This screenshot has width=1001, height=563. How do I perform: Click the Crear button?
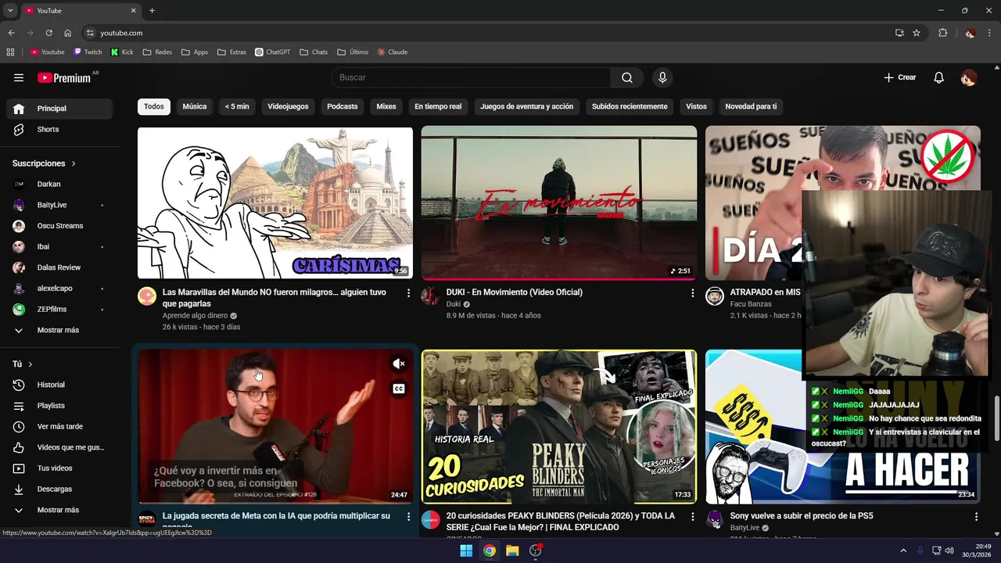(899, 77)
